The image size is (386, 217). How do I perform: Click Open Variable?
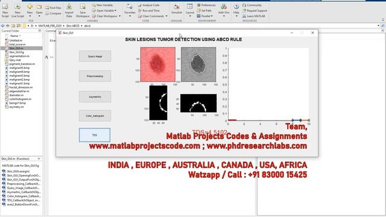point(103,11)
